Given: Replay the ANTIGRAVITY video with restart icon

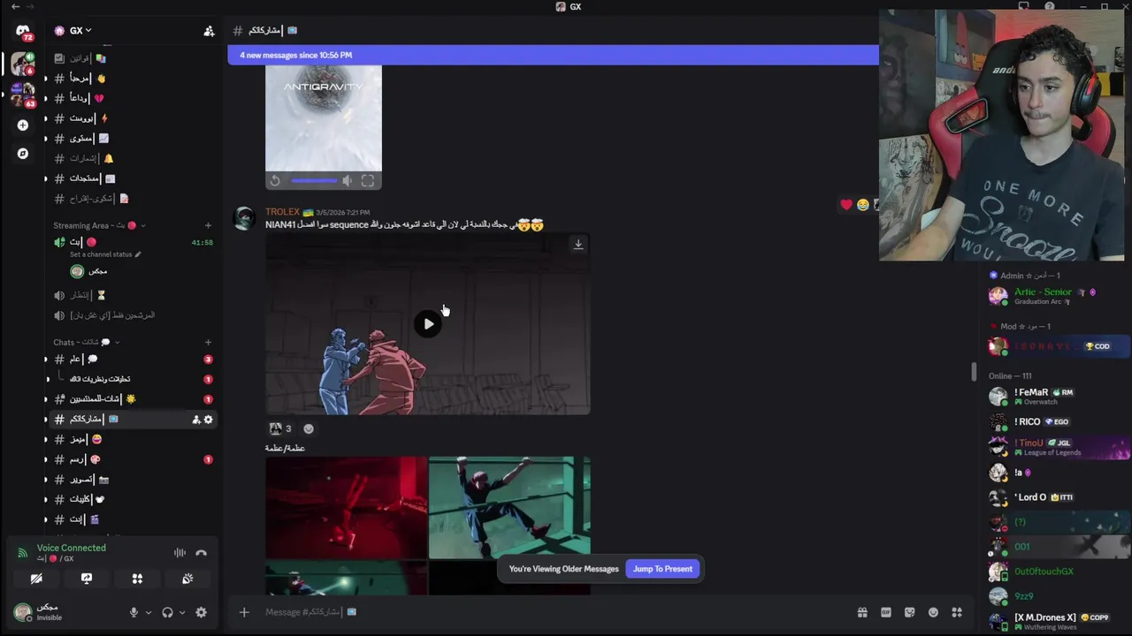Looking at the screenshot, I should pos(275,181).
